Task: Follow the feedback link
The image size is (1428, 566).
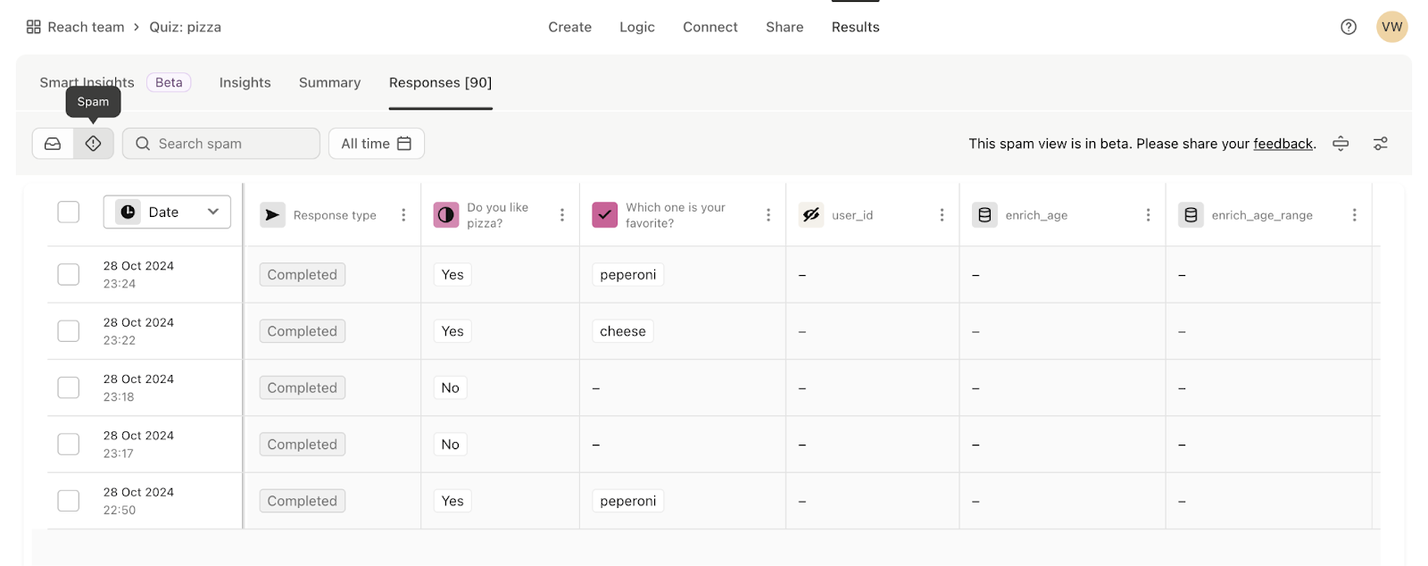Action: [x=1283, y=144]
